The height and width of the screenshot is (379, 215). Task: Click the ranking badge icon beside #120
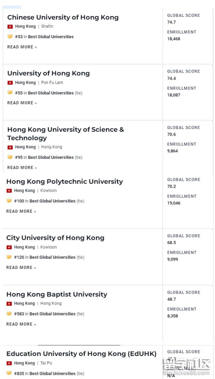point(9,257)
